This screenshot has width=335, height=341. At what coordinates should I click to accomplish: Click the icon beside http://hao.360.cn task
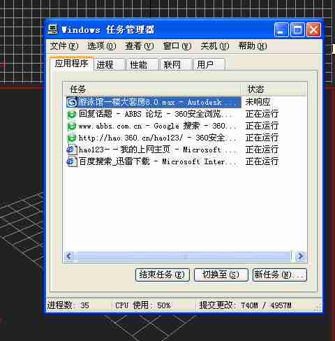click(72, 138)
